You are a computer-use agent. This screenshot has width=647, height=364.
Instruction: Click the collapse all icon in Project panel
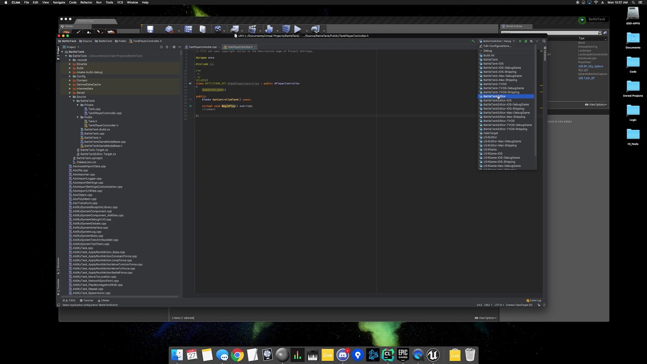(x=167, y=47)
